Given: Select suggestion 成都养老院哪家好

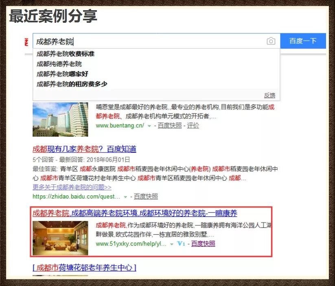Looking at the screenshot, I should [x=62, y=74].
